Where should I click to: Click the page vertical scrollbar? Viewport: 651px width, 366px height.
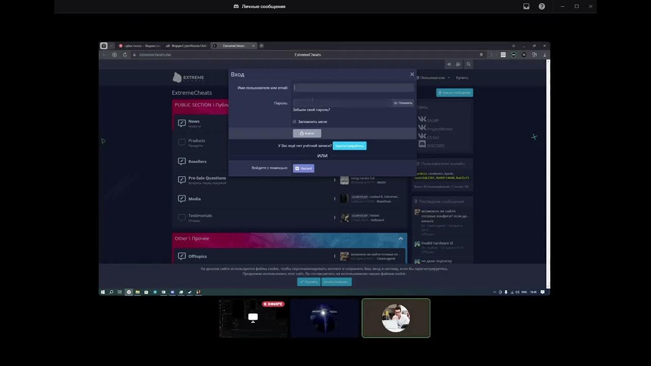click(x=548, y=173)
